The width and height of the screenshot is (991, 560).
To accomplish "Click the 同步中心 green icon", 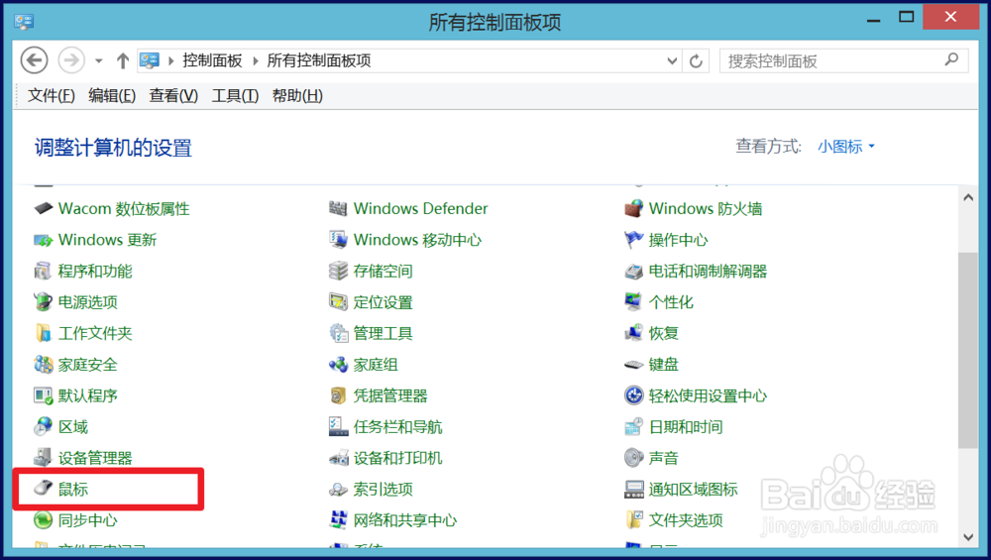I will pos(43,520).
